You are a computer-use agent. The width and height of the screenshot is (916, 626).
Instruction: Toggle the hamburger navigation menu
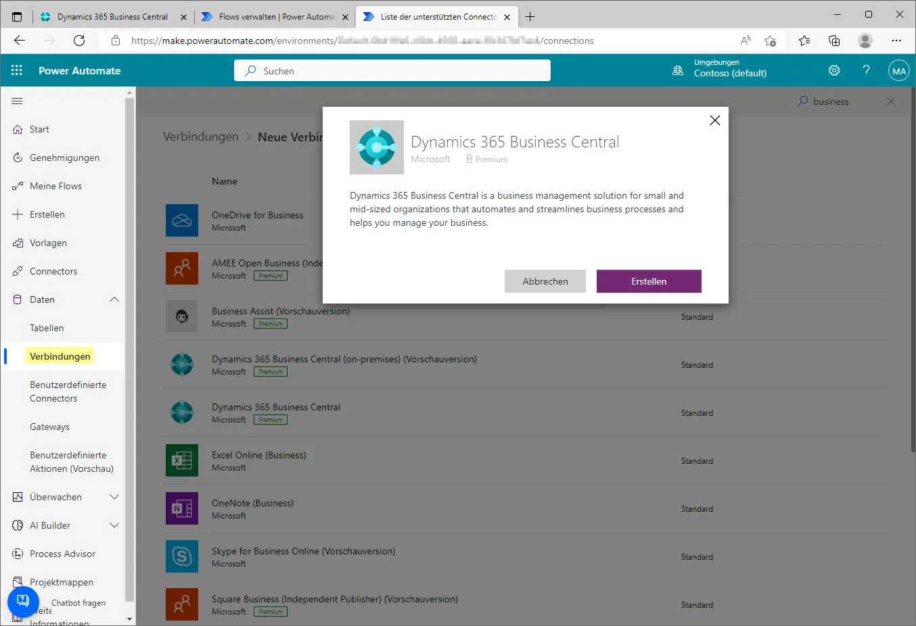[x=17, y=101]
